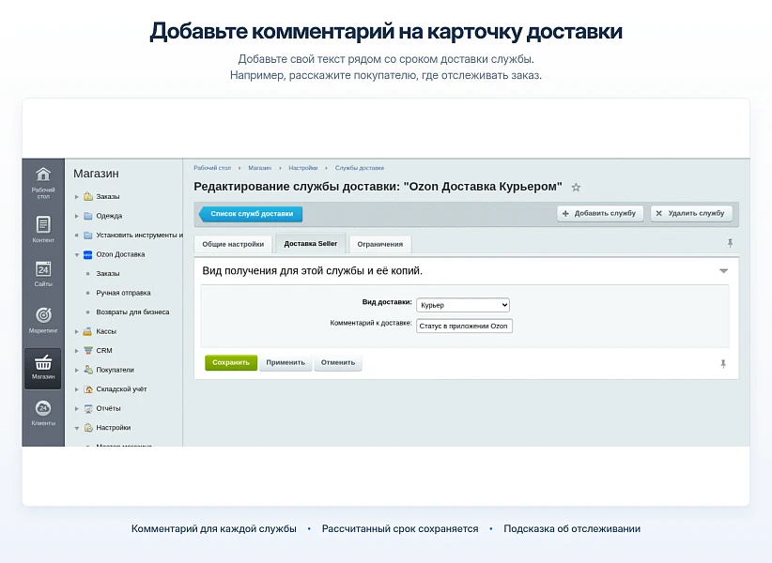The height and width of the screenshot is (563, 772).
Task: Open the Клиенты sidebar section
Action: coord(43,413)
